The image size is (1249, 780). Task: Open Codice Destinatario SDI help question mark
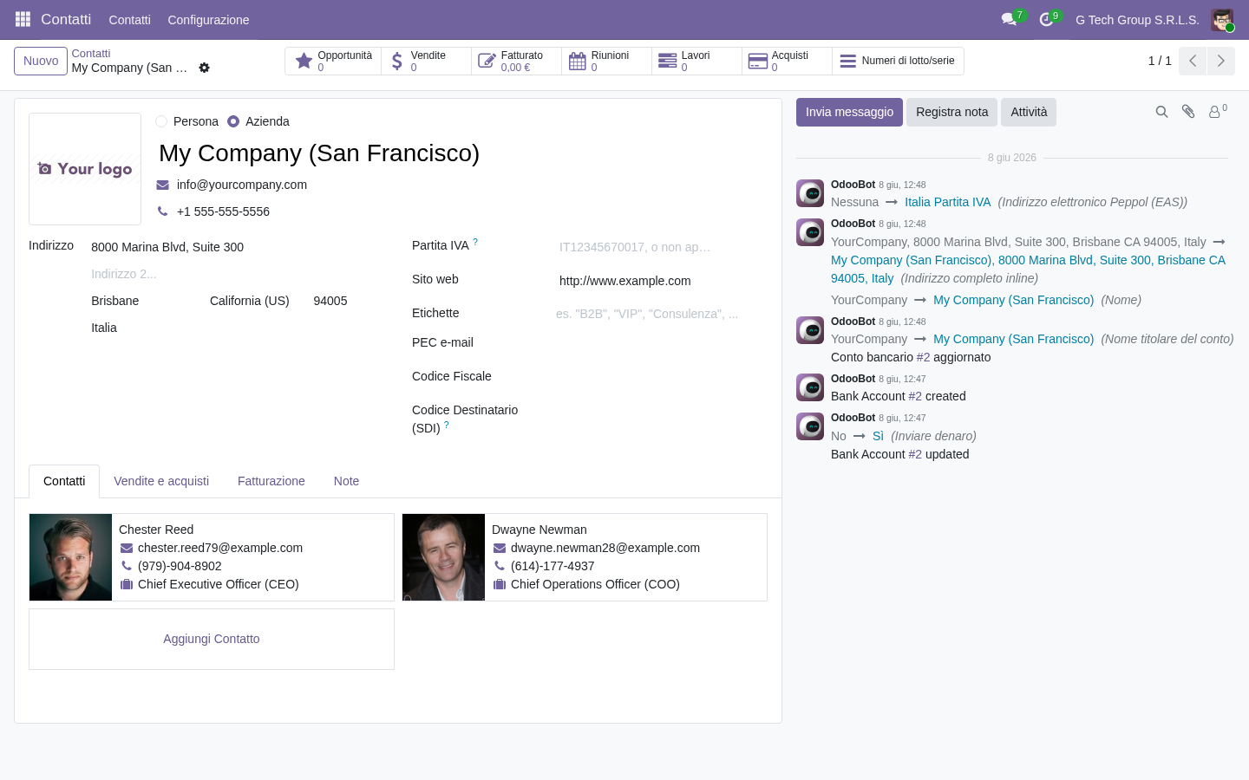(x=447, y=425)
